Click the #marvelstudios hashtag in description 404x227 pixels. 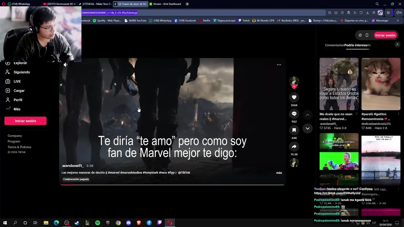click(x=131, y=172)
